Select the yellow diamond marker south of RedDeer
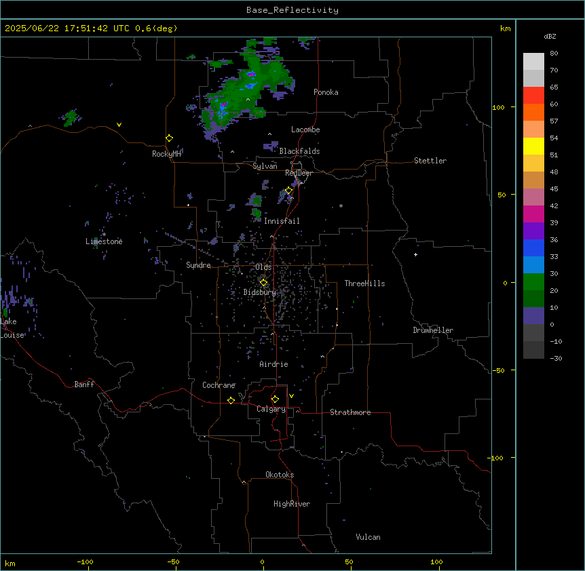This screenshot has height=571, width=585. [x=289, y=191]
